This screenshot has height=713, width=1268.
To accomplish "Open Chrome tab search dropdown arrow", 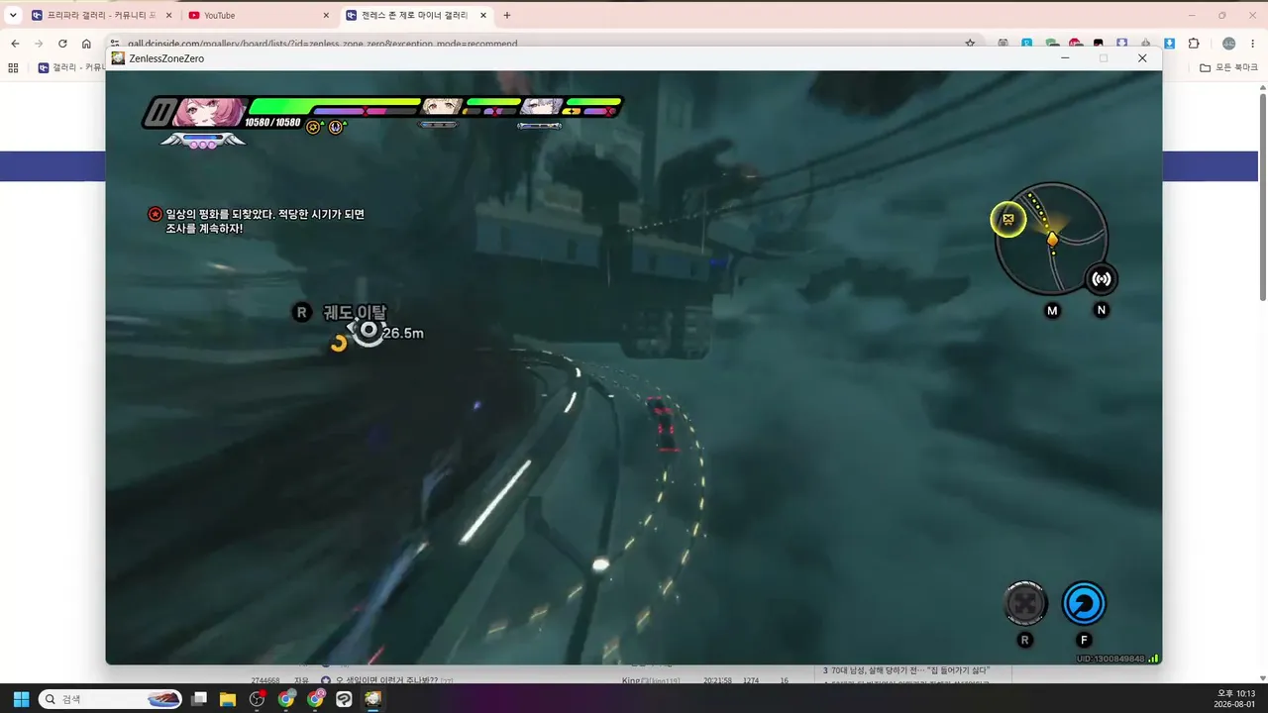I will pyautogui.click(x=13, y=15).
